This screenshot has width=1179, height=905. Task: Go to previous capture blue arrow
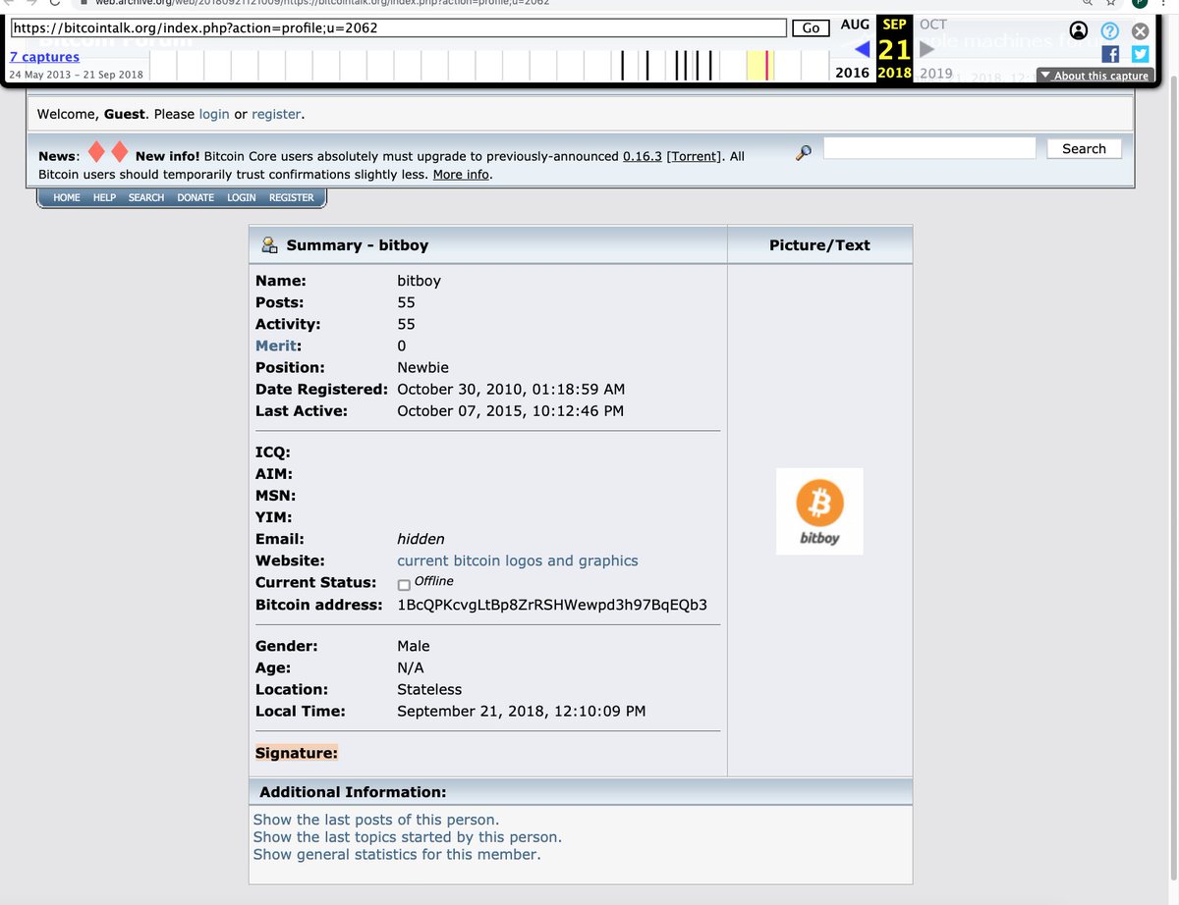point(863,49)
